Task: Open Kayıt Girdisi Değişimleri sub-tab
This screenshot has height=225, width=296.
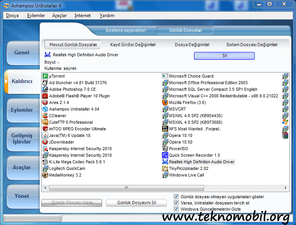Action: pos(133,45)
